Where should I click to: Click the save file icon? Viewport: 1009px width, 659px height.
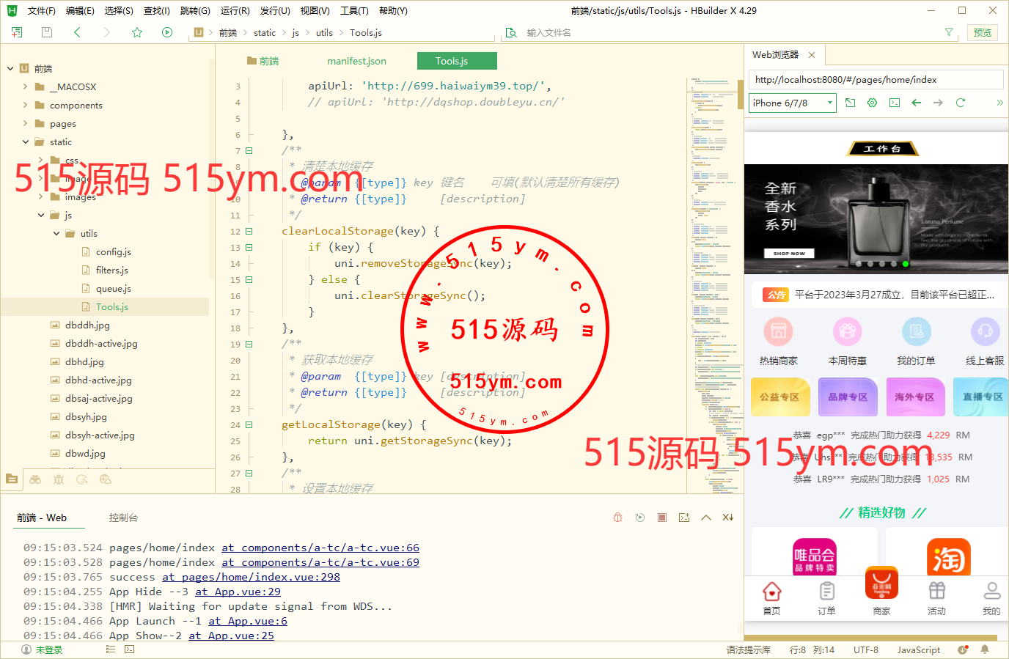[47, 32]
